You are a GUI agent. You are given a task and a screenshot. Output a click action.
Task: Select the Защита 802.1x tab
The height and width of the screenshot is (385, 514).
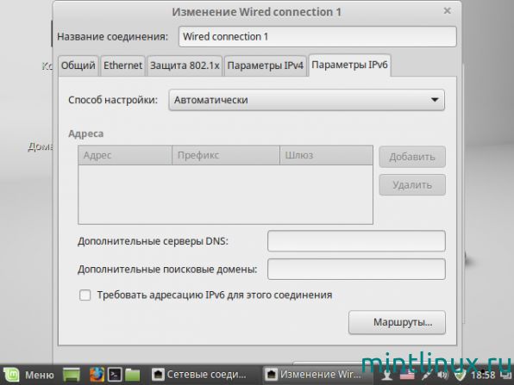point(185,65)
